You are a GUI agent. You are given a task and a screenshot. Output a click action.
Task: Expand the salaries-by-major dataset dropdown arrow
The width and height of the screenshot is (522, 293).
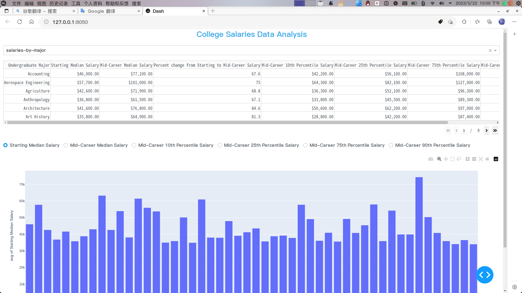pos(495,50)
